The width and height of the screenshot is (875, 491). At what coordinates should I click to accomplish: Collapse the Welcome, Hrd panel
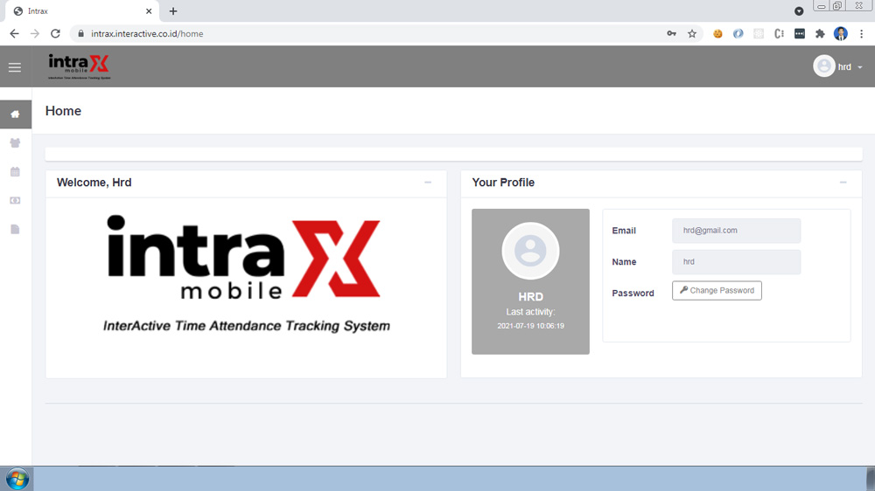coord(428,183)
